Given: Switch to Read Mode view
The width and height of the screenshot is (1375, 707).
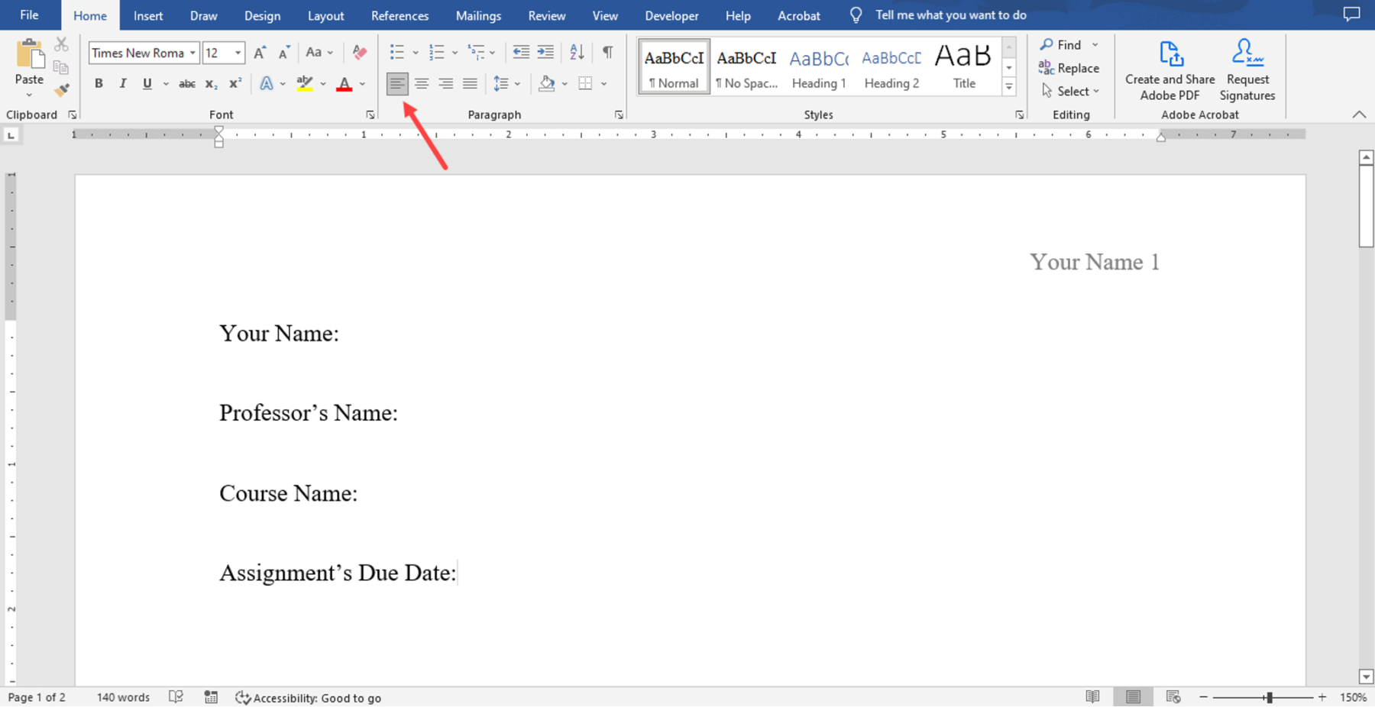Looking at the screenshot, I should 1092,697.
